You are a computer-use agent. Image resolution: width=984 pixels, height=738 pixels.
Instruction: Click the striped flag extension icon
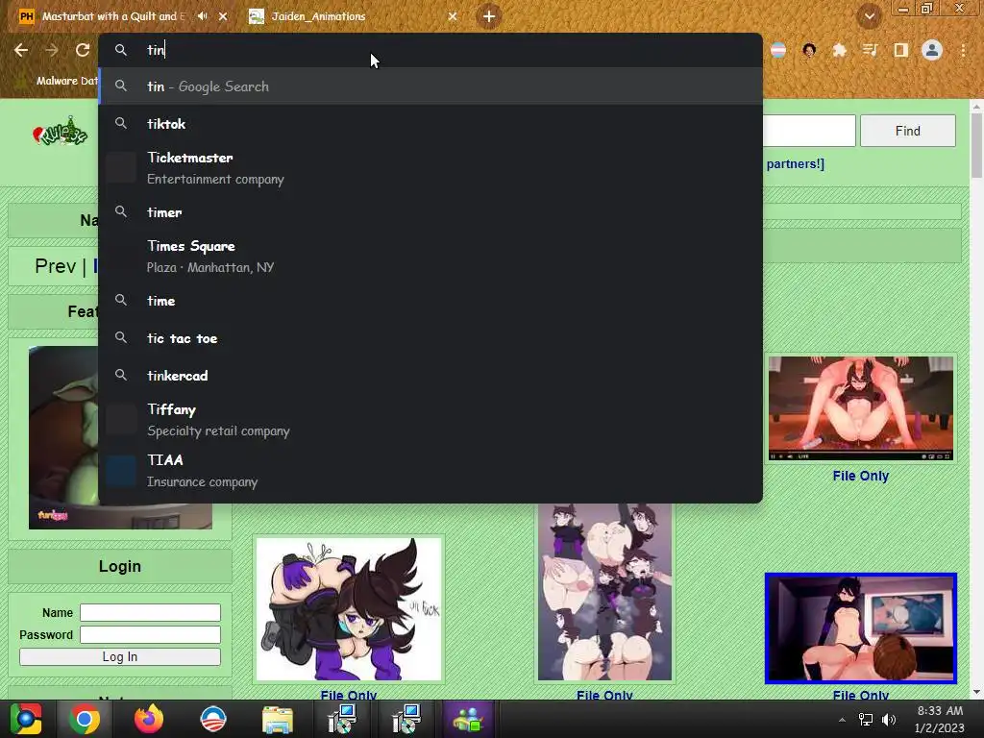point(778,50)
